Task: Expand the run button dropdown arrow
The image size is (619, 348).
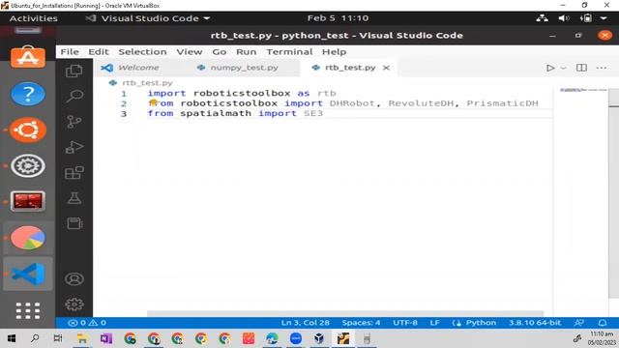Action: coord(563,68)
